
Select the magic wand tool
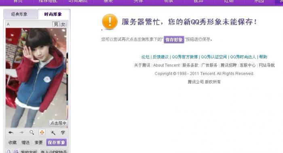click(53, 133)
